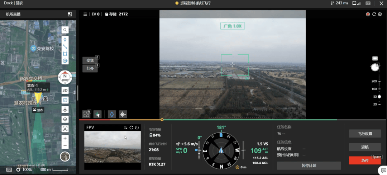Open the map layer thumbnail selector
The image size is (387, 175).
65,156
